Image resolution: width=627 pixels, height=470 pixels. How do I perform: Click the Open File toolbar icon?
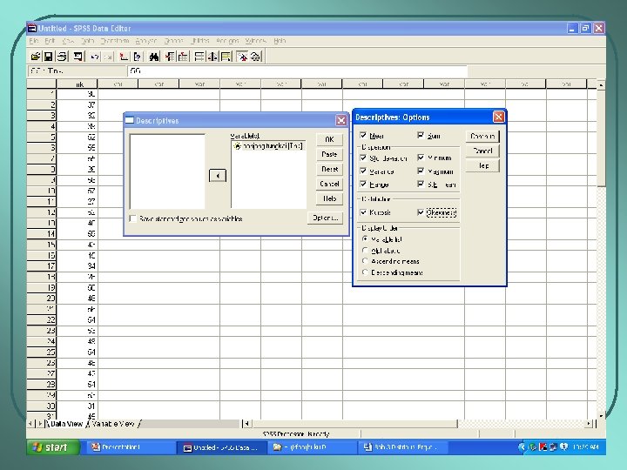(37, 57)
